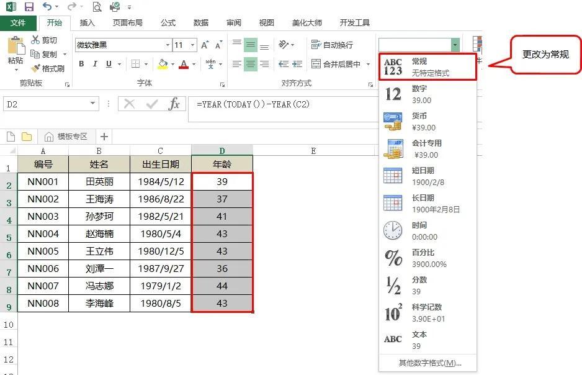The height and width of the screenshot is (375, 582).
Task: Click the text orientation icon
Action: (284, 45)
